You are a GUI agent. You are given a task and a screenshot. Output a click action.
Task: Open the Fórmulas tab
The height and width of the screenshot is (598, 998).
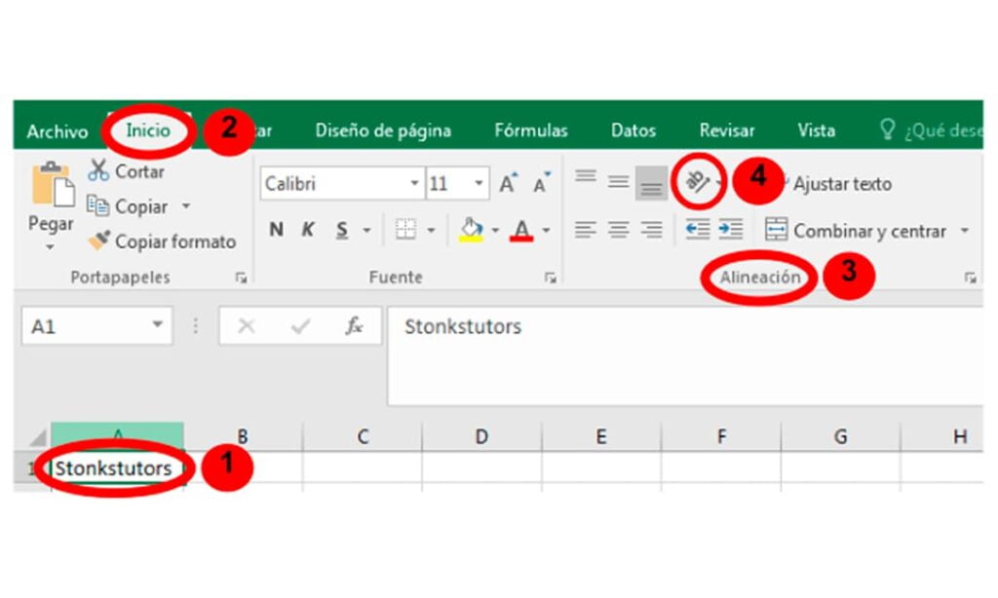(531, 131)
